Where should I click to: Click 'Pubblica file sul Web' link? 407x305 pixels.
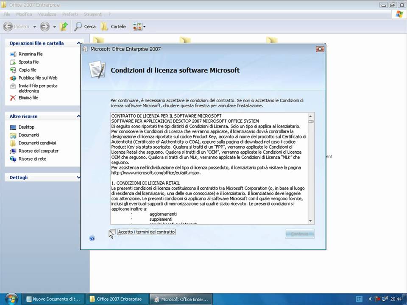(38, 78)
